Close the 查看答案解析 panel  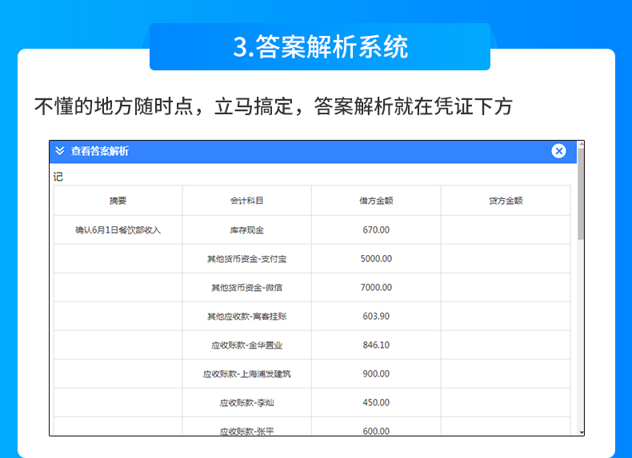558,151
